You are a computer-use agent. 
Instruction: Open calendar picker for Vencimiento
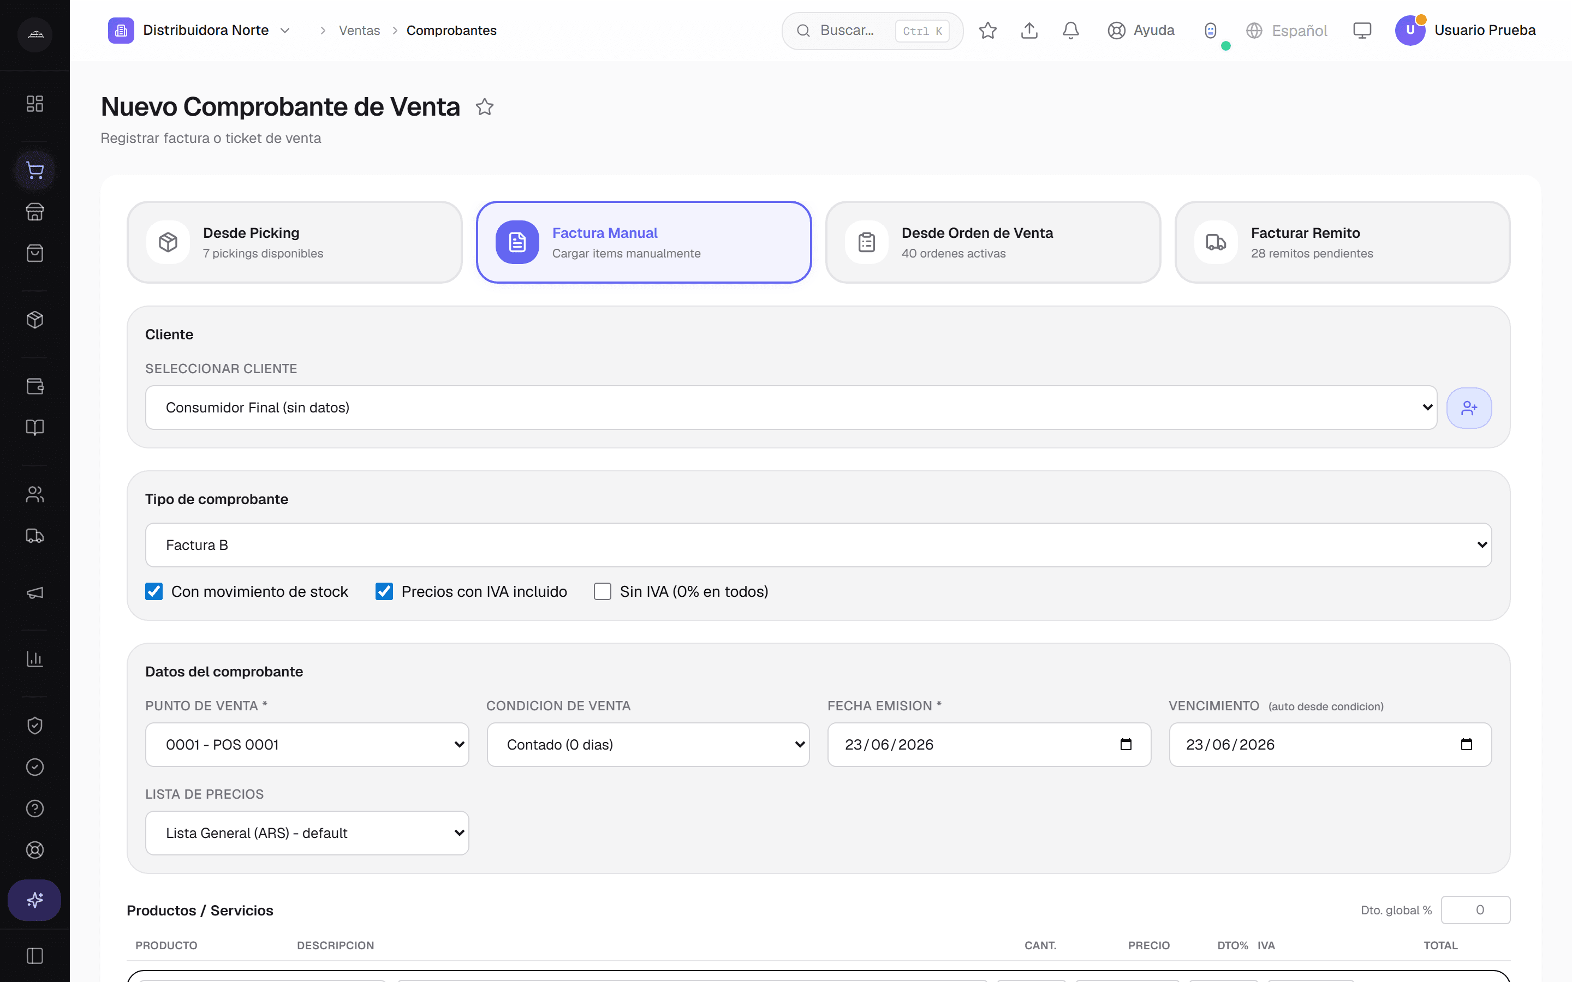tap(1466, 744)
